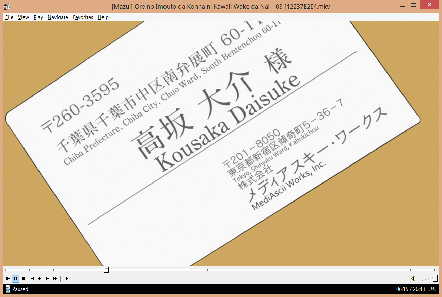Open the Favorites menu
The height and width of the screenshot is (297, 442).
coord(83,17)
